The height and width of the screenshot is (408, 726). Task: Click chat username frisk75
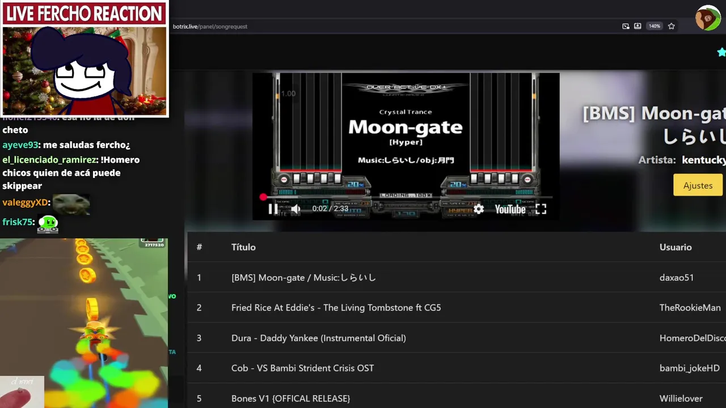coord(17,222)
